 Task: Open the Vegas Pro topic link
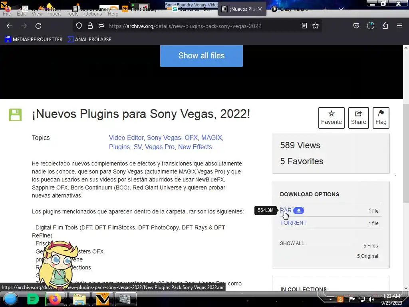click(x=160, y=147)
